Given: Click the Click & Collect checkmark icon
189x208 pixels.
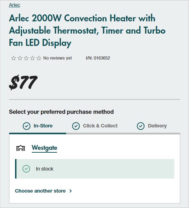Looking at the screenshot, I should [x=76, y=126].
